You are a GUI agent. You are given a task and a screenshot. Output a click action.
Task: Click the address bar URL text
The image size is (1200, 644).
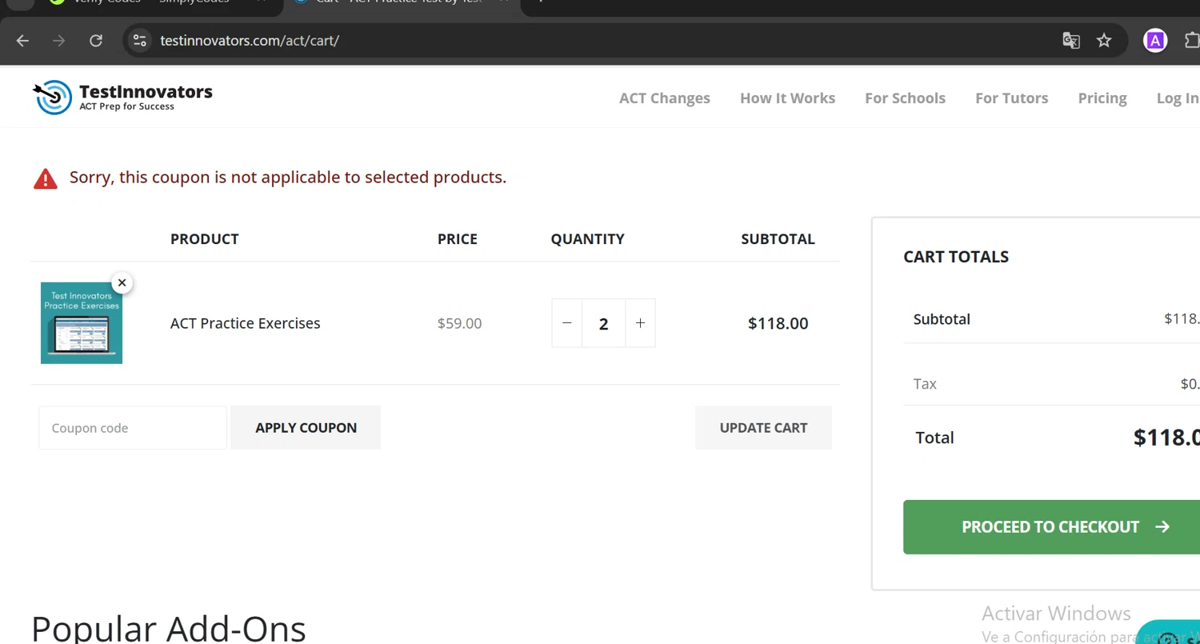point(250,40)
